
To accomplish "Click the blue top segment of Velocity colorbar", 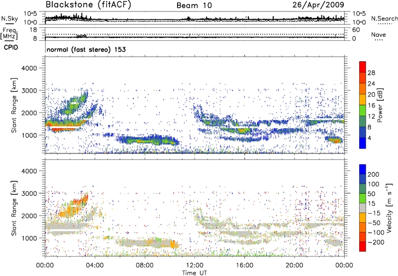I will click(x=363, y=169).
